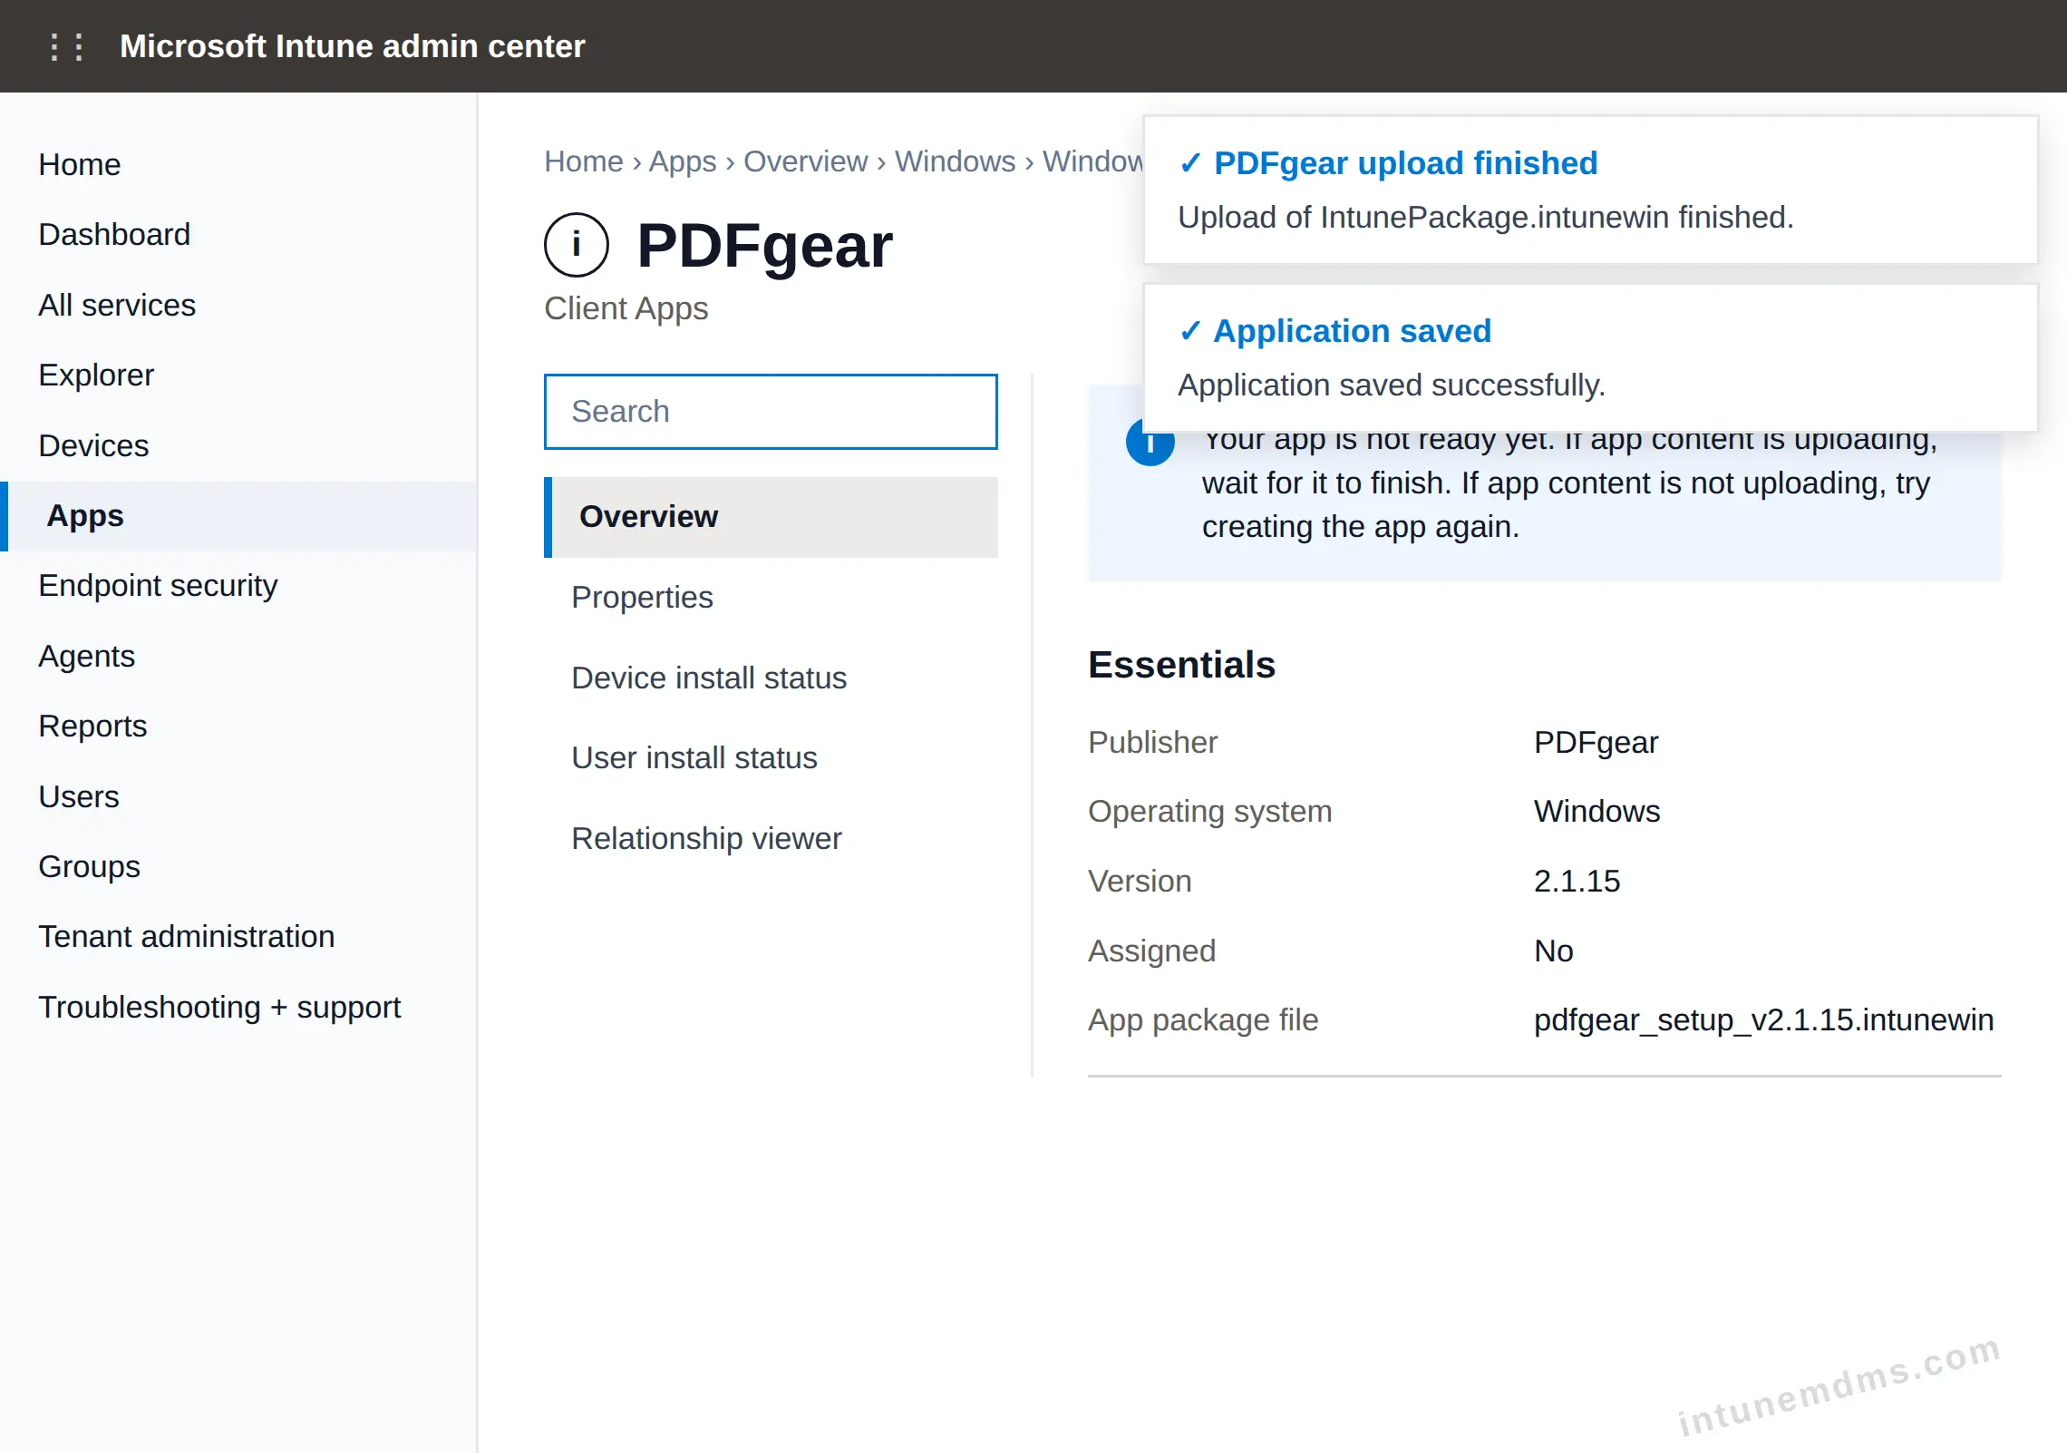The width and height of the screenshot is (2067, 1453).
Task: Click the Operating system value Windows
Action: coord(1596,811)
